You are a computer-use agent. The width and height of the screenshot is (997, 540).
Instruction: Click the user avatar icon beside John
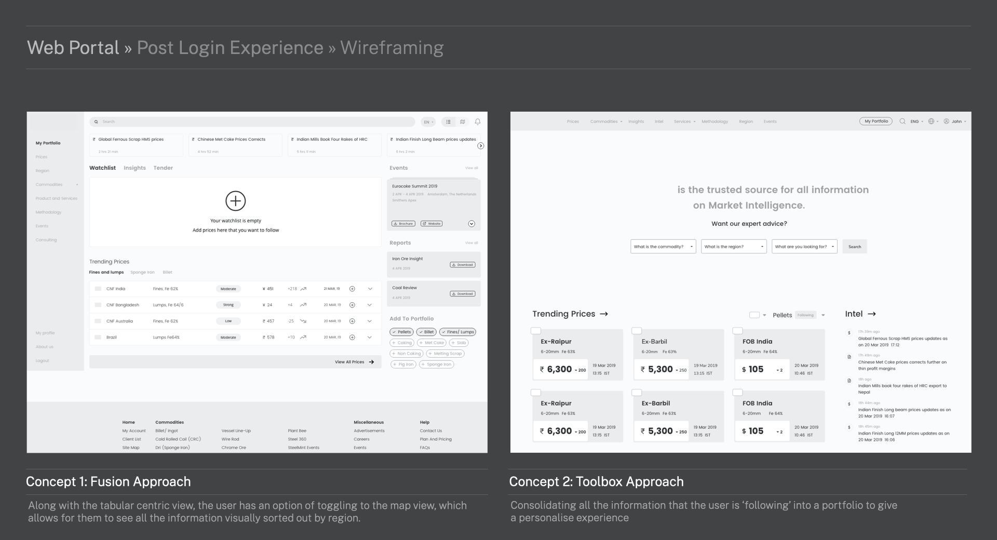coord(947,122)
